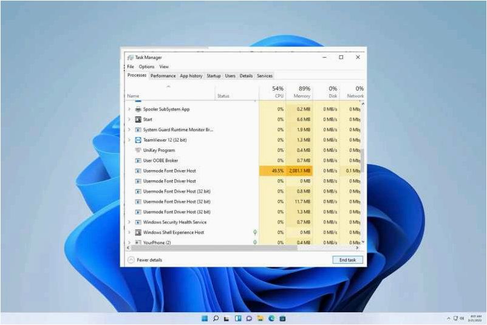This screenshot has height=325, width=487.
Task: Click the User OOBE Broker icon
Action: [138, 160]
